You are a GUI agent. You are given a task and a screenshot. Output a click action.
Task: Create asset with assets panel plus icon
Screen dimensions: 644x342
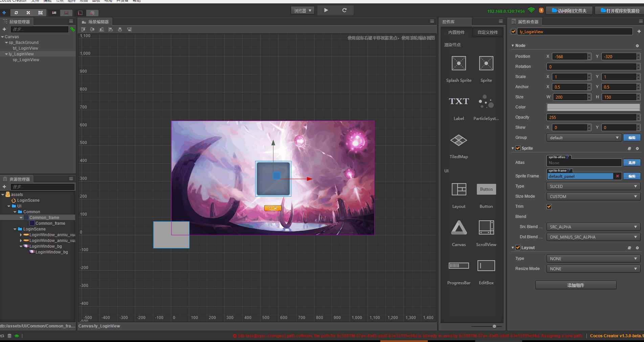pyautogui.click(x=4, y=187)
